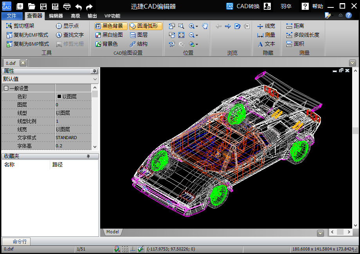
Task: Open the 结构 structure view
Action: (139, 44)
